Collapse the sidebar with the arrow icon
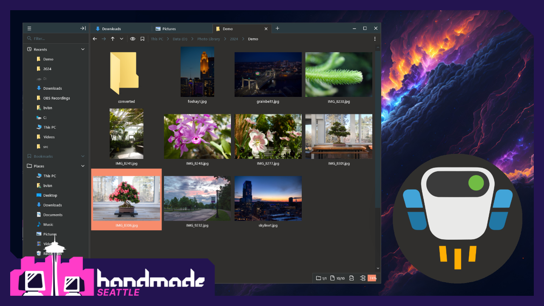The width and height of the screenshot is (544, 306). click(83, 28)
